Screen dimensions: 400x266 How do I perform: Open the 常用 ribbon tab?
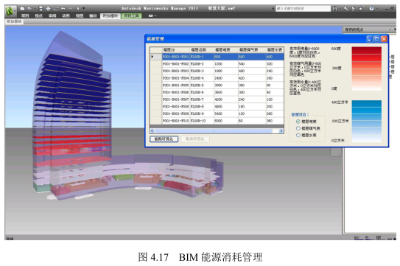25,15
